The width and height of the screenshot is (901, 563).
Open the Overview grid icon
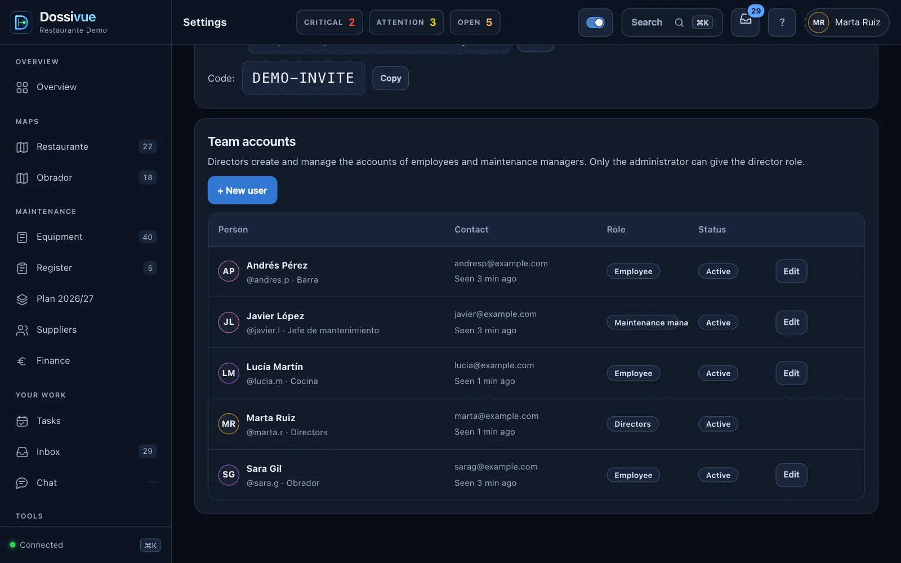coord(22,87)
